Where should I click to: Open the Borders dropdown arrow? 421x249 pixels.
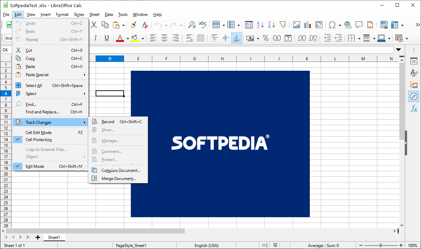[x=359, y=39]
